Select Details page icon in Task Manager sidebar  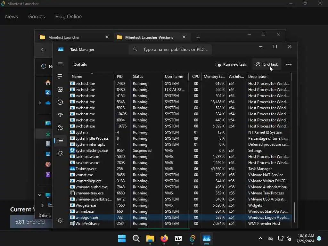(60, 140)
